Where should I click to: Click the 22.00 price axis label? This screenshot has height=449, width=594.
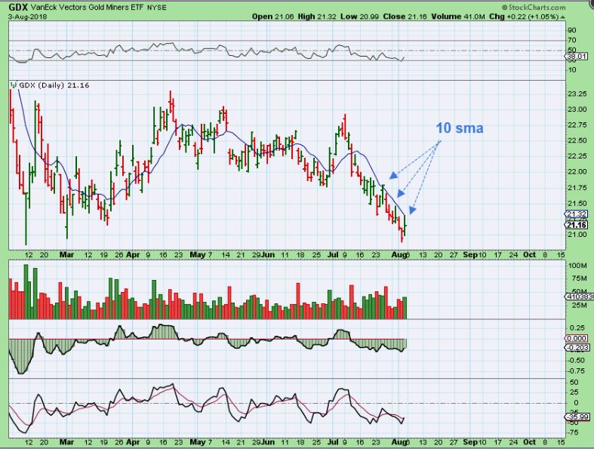click(x=577, y=171)
